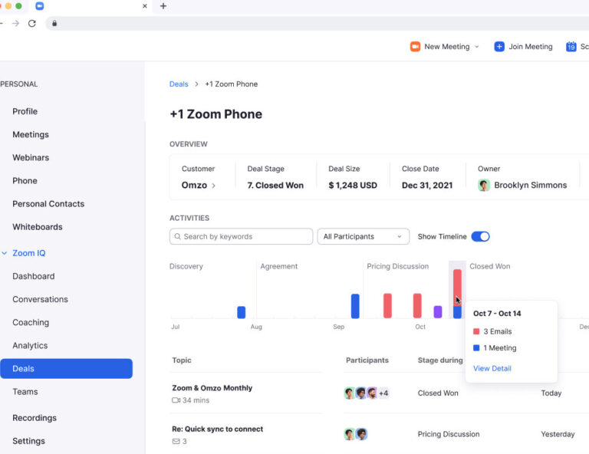
Task: Click the Stage during column header
Action: tap(440, 360)
